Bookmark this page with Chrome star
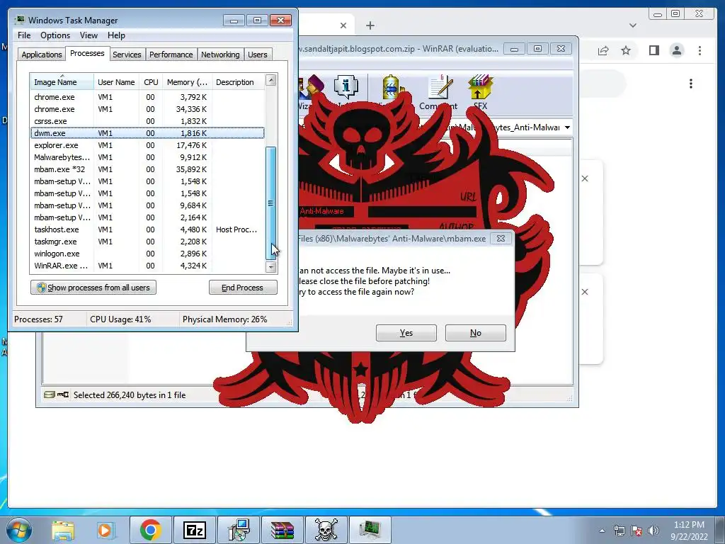 [x=626, y=50]
